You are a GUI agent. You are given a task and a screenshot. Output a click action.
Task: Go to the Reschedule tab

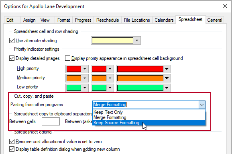pos(108,20)
